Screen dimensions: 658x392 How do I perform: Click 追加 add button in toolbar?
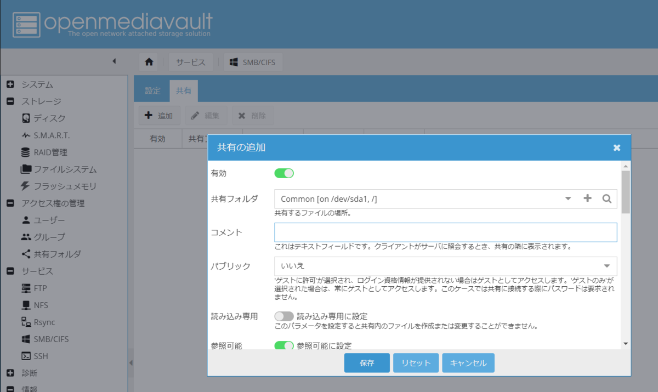(x=159, y=116)
